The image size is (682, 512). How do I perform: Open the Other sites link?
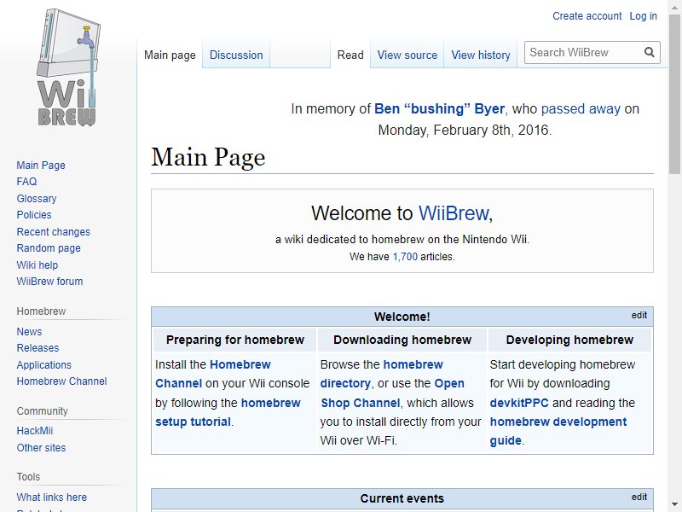(x=41, y=448)
